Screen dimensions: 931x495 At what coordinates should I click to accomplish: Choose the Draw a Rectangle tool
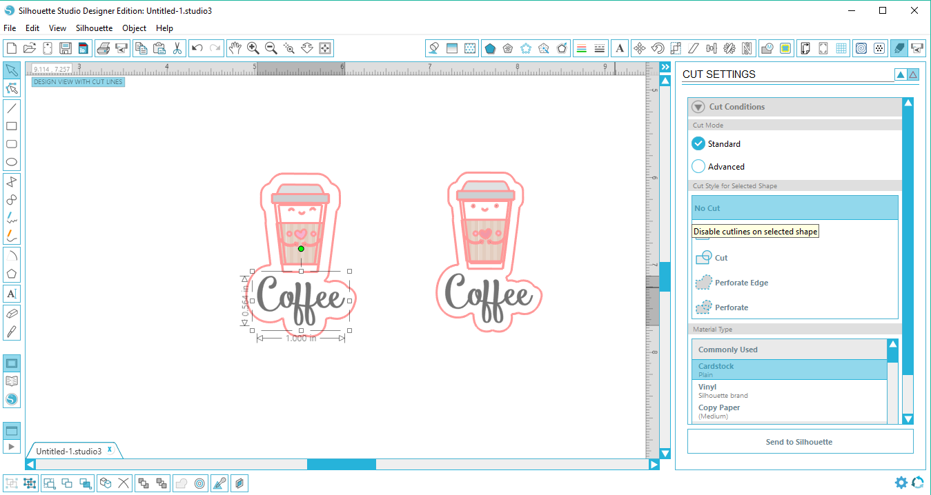click(x=12, y=126)
